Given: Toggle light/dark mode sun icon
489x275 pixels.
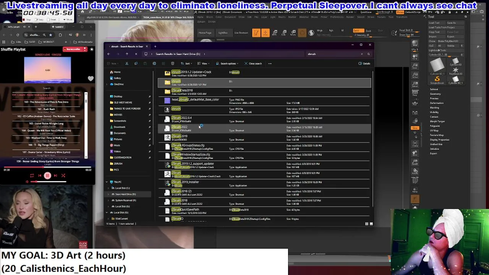Looking at the screenshot, I should 92,49.
